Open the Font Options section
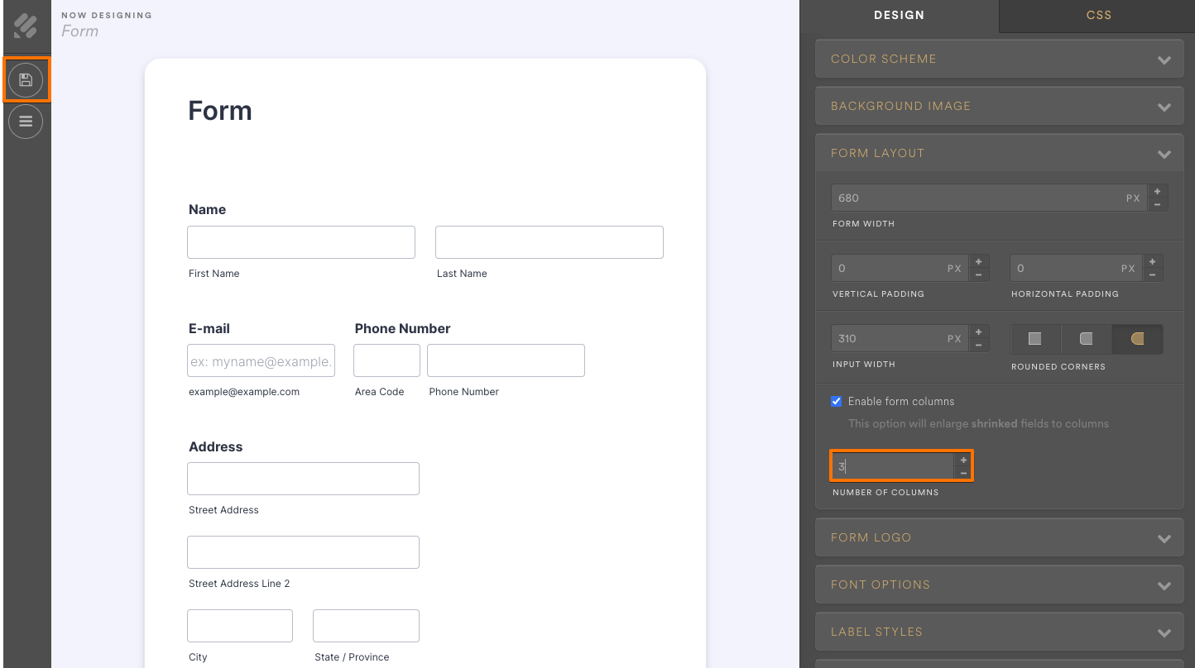 pos(999,584)
